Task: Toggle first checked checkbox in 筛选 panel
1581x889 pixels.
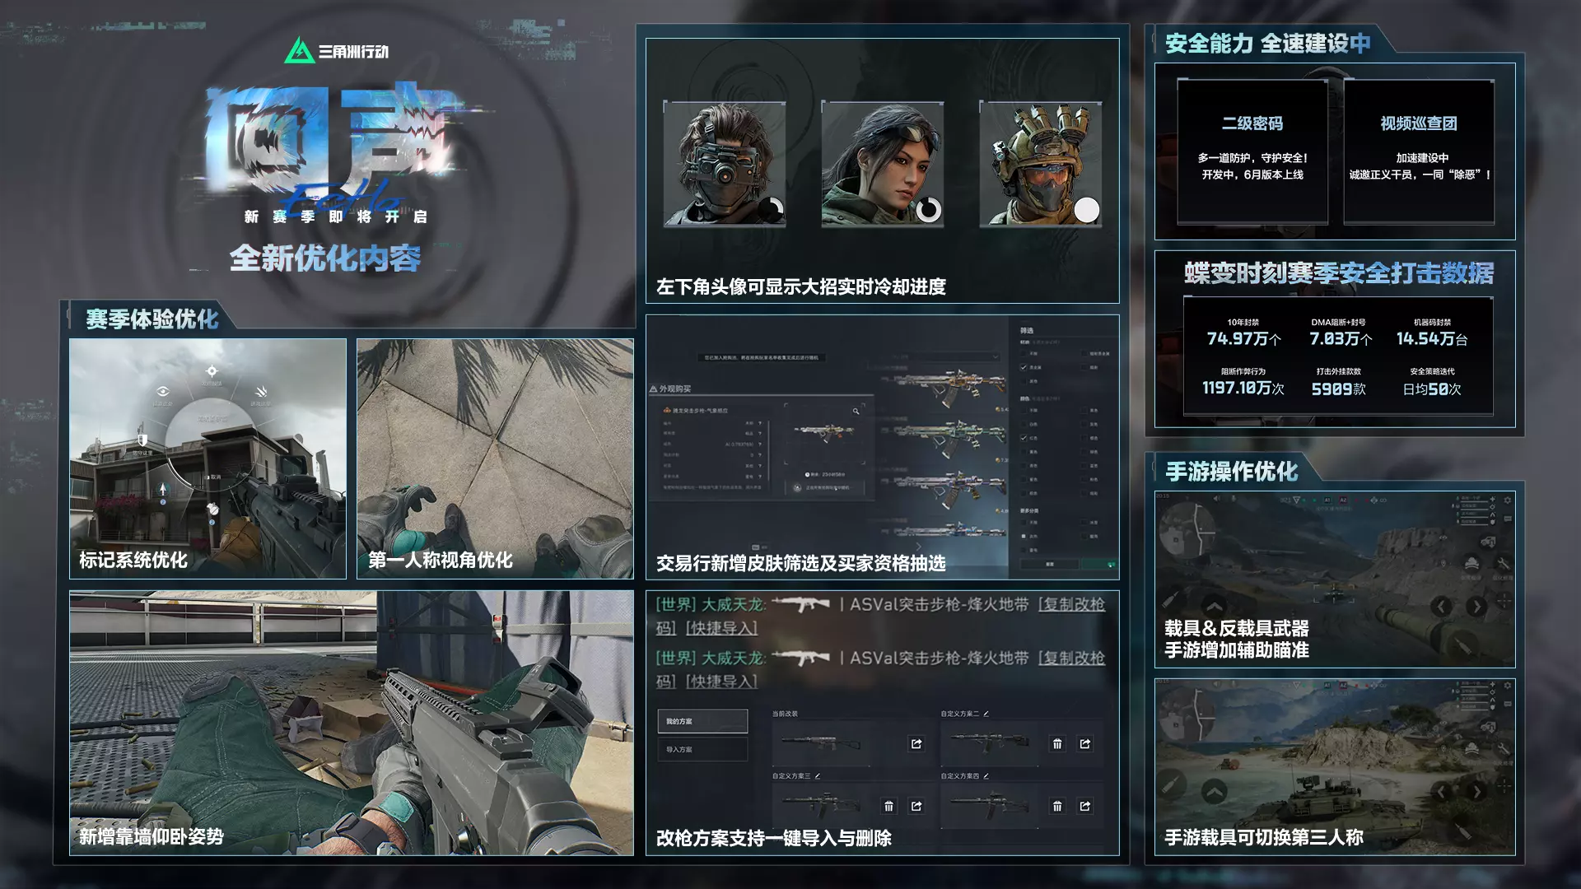Action: tap(1024, 367)
